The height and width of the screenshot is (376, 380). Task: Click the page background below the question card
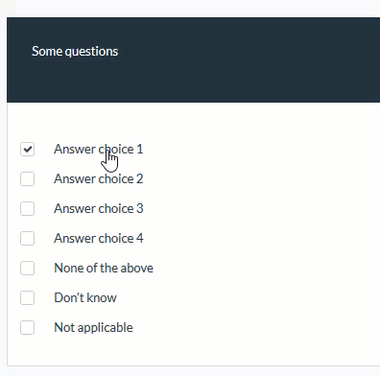[x=192, y=371]
